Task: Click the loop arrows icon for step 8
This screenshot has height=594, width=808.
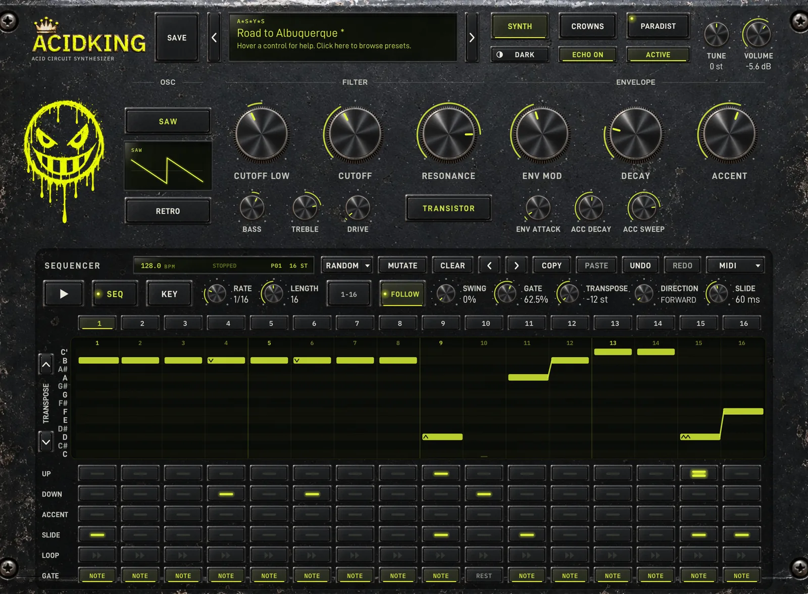Action: pos(398,555)
